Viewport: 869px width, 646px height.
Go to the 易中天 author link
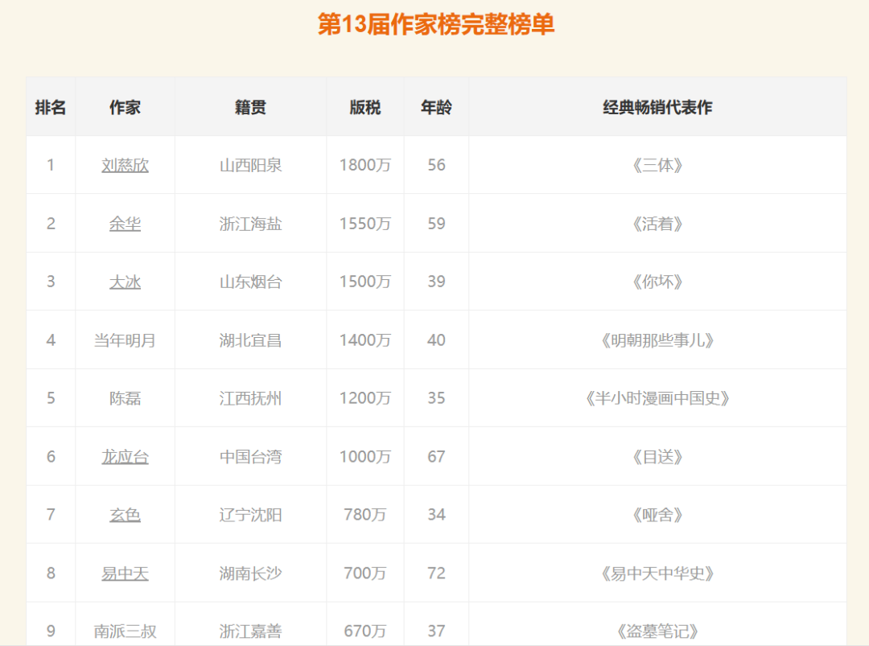click(125, 574)
